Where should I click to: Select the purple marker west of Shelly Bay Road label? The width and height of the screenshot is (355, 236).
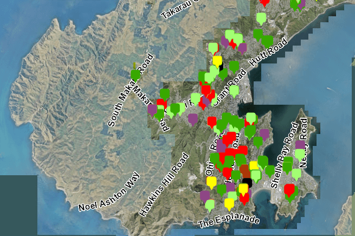pos(264,135)
